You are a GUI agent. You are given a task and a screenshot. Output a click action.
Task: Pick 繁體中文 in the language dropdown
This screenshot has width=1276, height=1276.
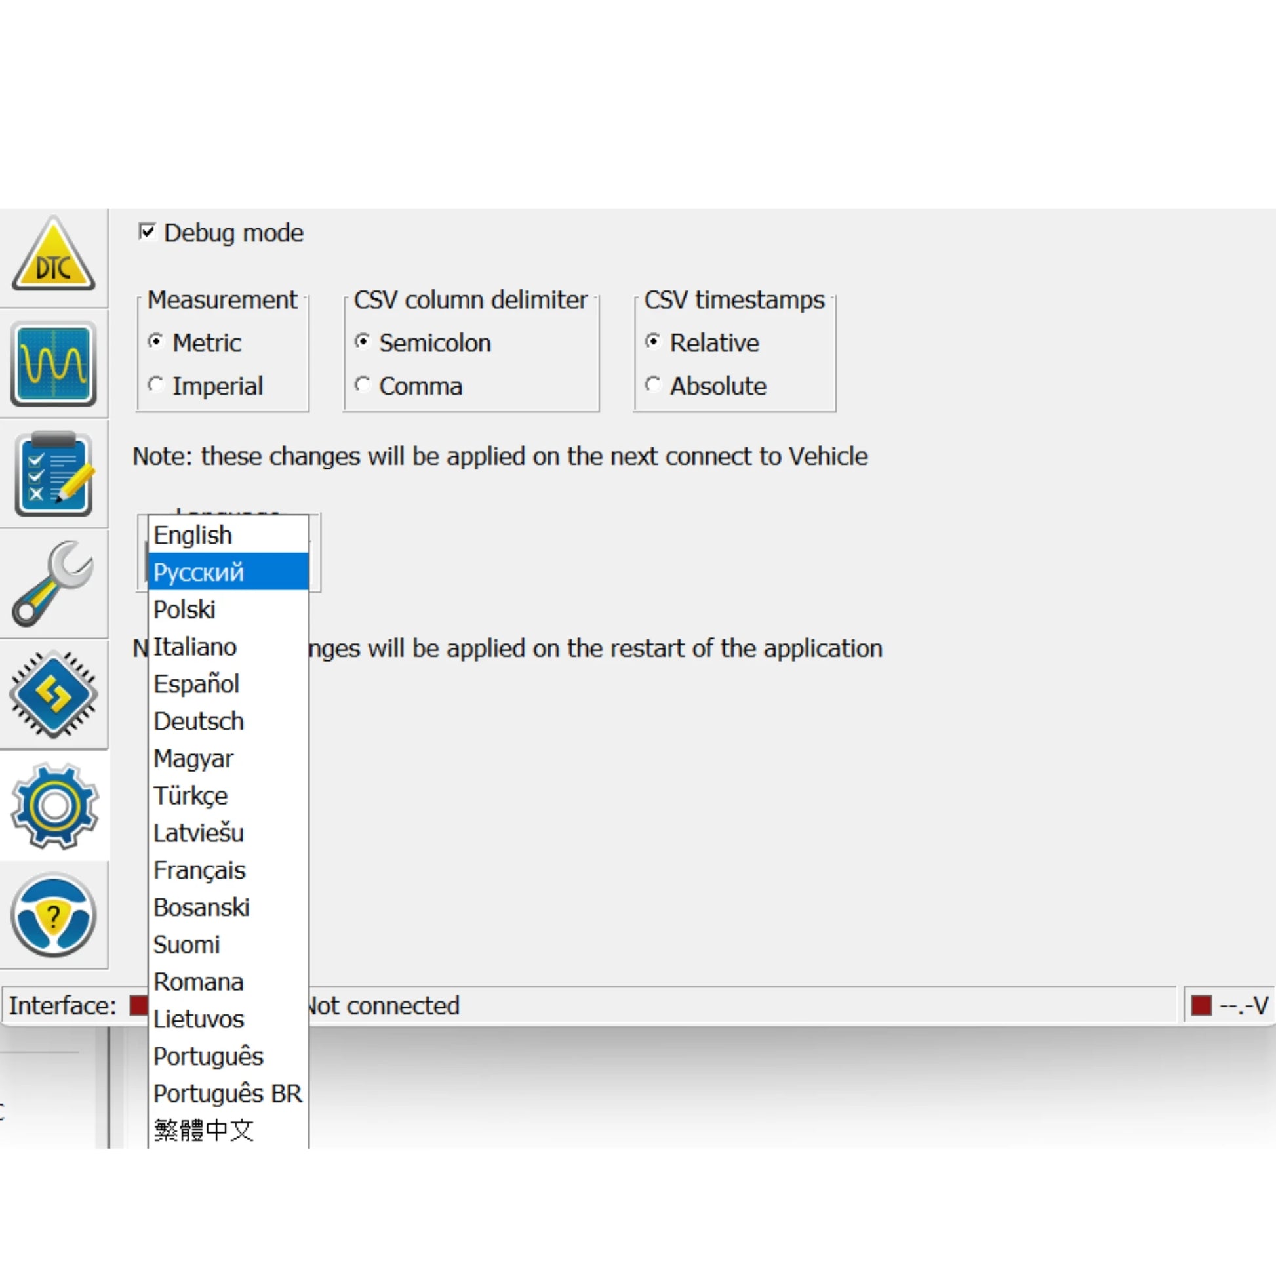pyautogui.click(x=229, y=1130)
